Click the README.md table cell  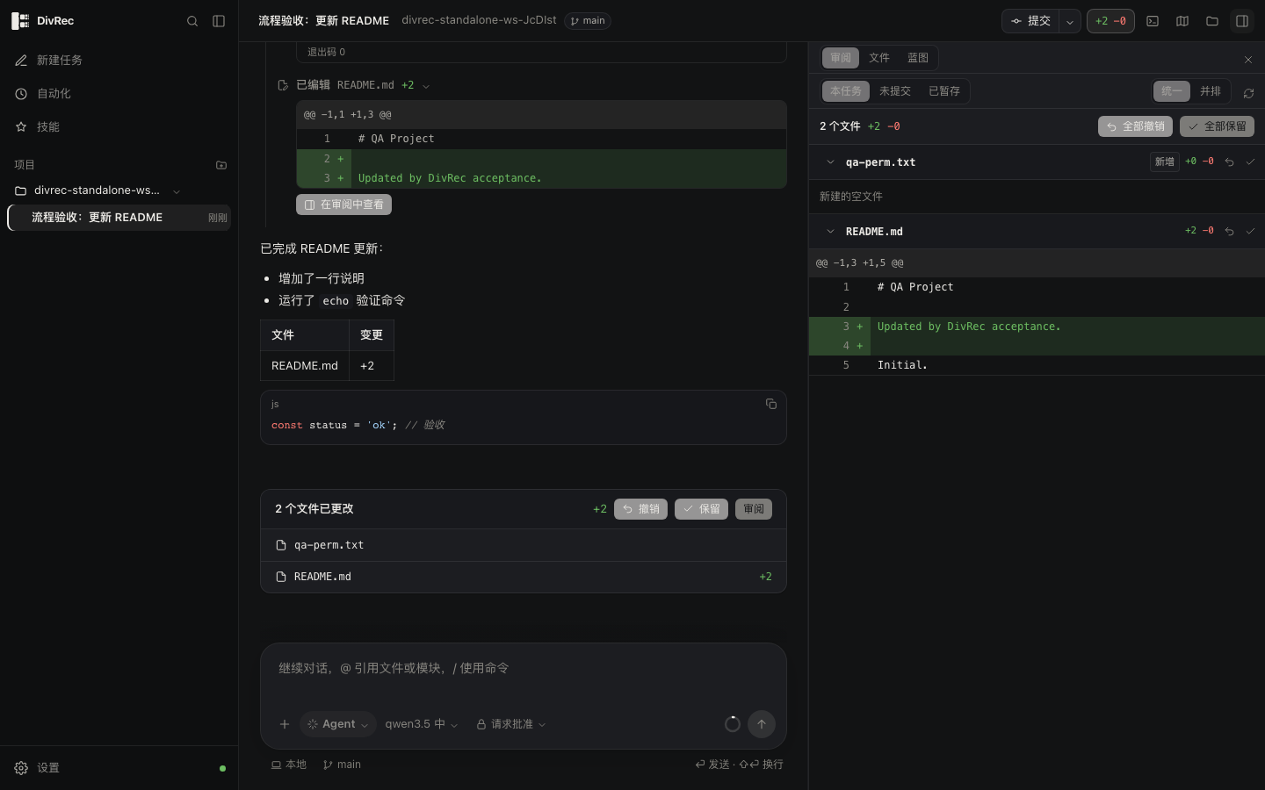coord(305,366)
